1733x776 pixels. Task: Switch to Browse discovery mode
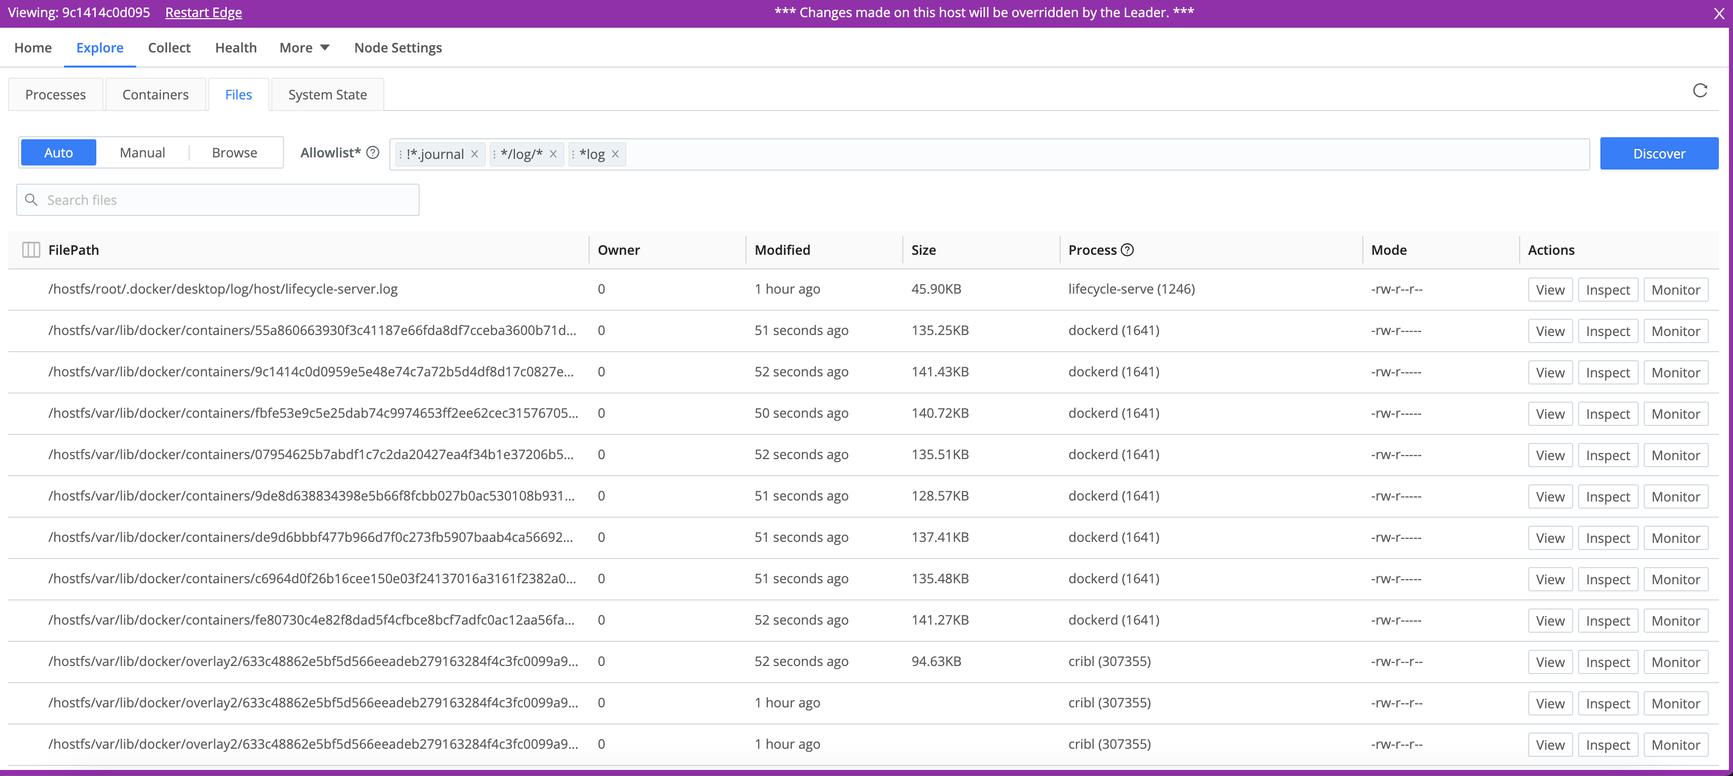click(x=234, y=153)
